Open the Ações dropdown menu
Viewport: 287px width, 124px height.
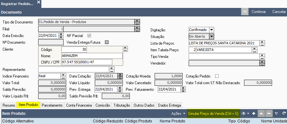click(178, 114)
